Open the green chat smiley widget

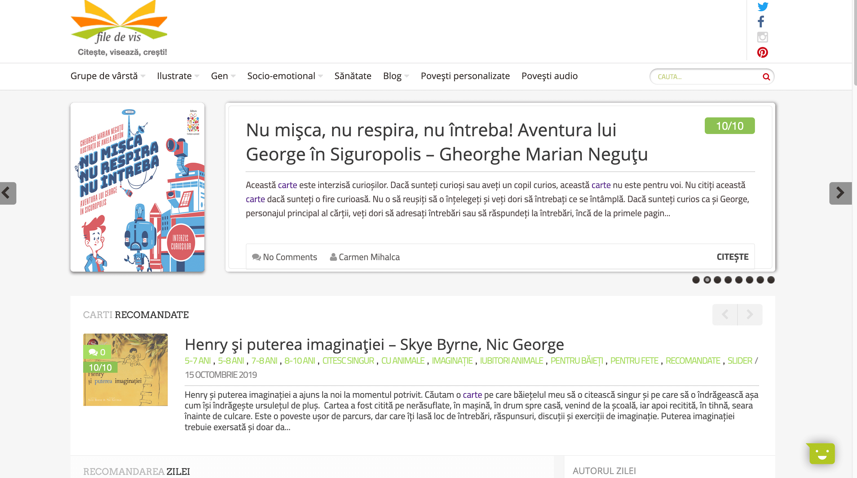coord(822,454)
